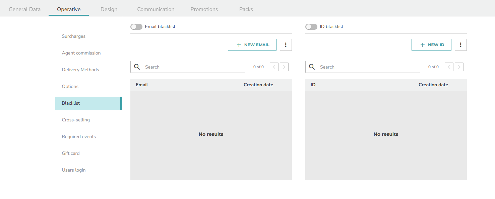Open the three-dot menu beside New ID
This screenshot has width=495, height=199.
tap(460, 45)
